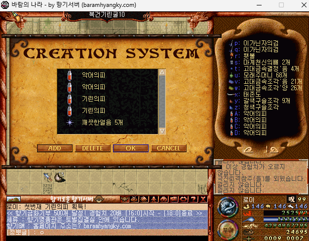This screenshot has height=241, width=309.
Task: Open the monster face toolbar icon
Action: [x=124, y=199]
